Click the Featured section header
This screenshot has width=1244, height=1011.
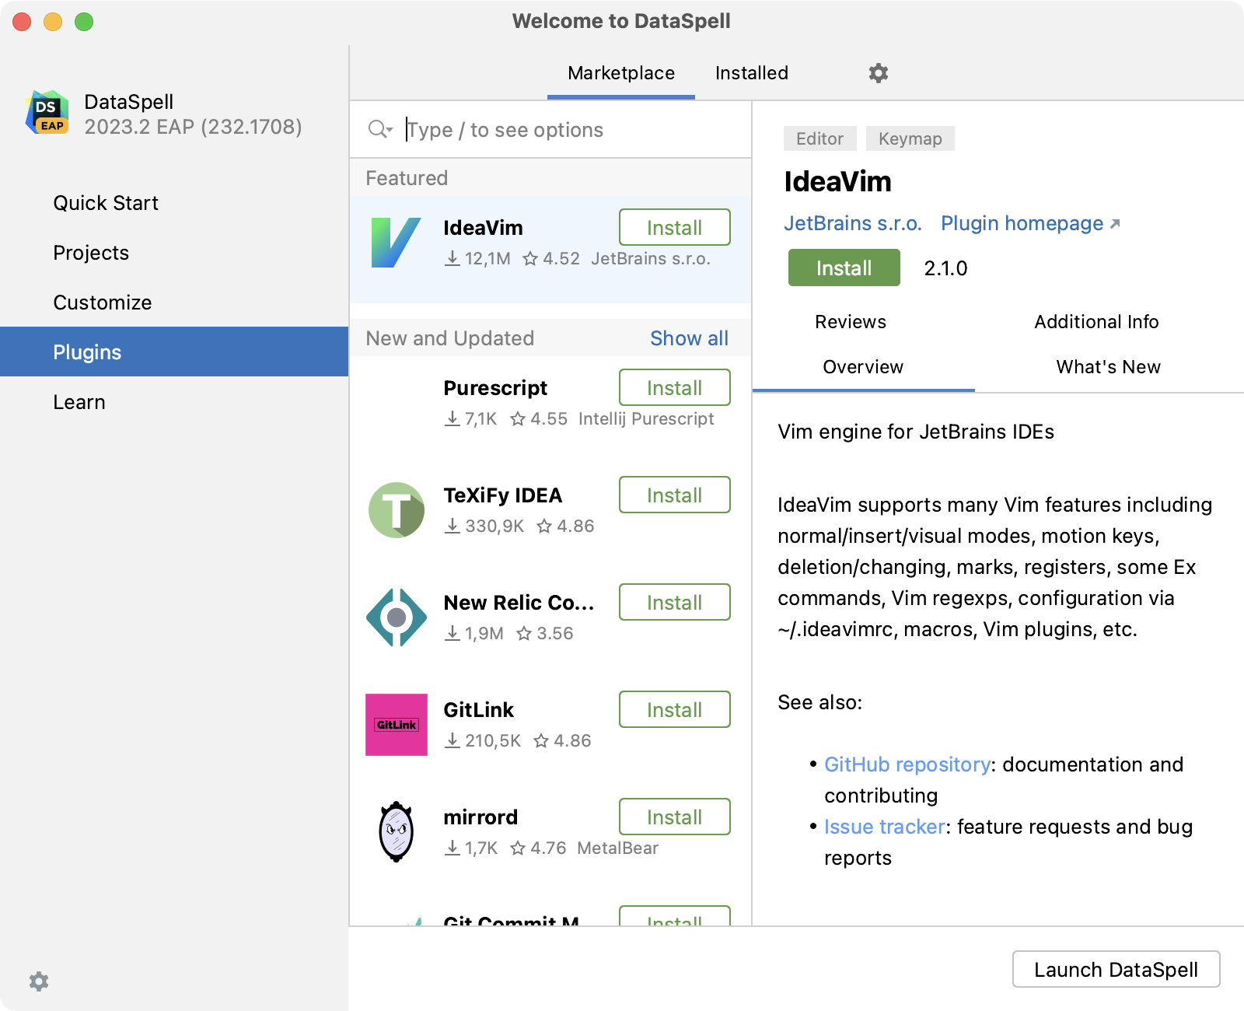coord(407,178)
